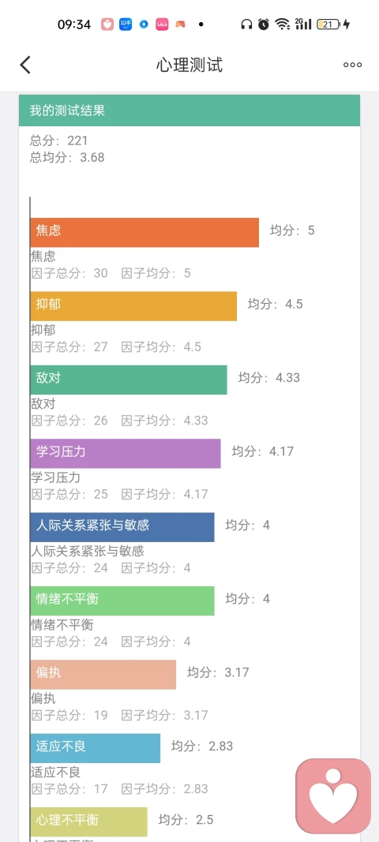Tap the Wi-Fi status icon

[282, 24]
